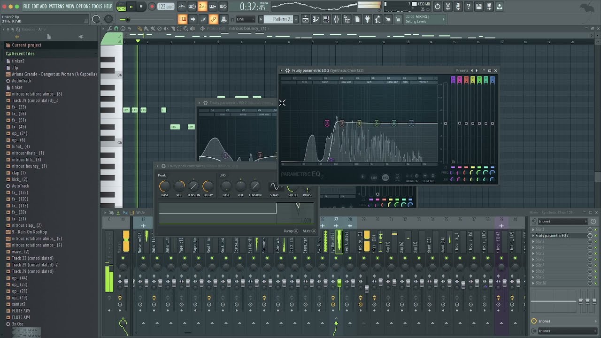Click the scissors audio editor icon
Image resolution: width=601 pixels, height=338 pixels.
point(448,7)
